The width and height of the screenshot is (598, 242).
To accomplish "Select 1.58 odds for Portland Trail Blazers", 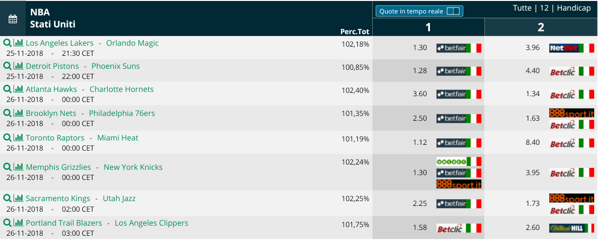I will [x=420, y=228].
